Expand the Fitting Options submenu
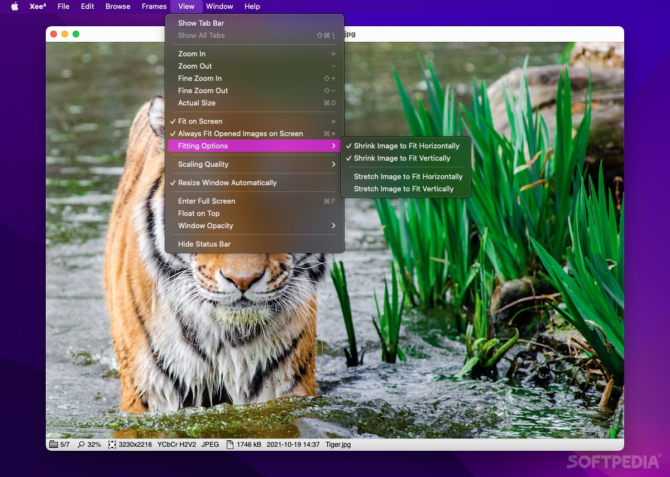670x477 pixels. pyautogui.click(x=202, y=146)
